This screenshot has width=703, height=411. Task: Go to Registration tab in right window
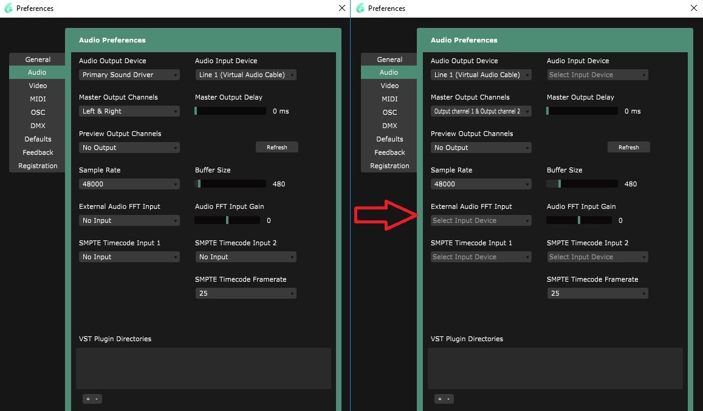click(389, 166)
